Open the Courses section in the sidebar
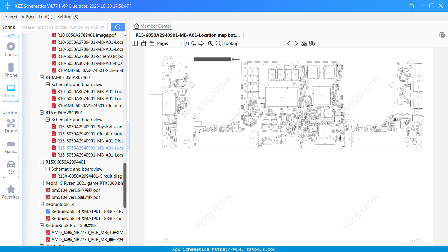Image resolution: width=448 pixels, height=252 pixels. coord(11,49)
